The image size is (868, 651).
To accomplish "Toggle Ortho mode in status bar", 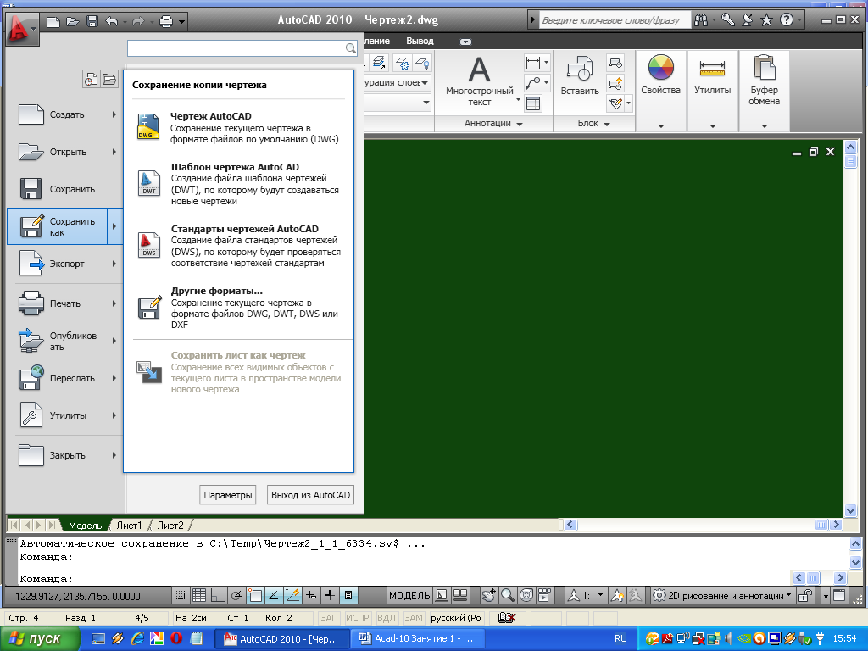I will click(218, 596).
